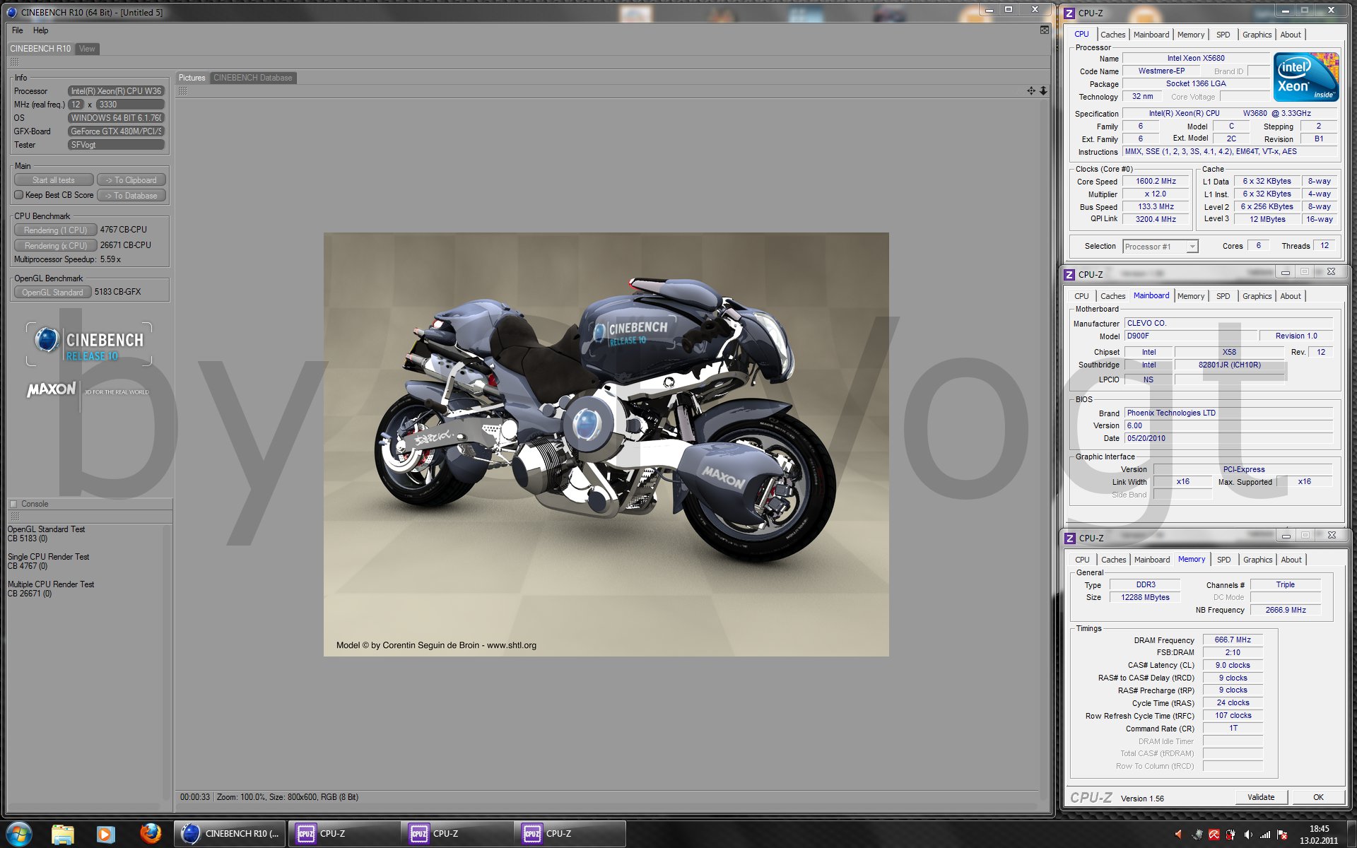1357x848 pixels.
Task: Open Memory tab in the middle CPU-Z window
Action: tap(1190, 296)
